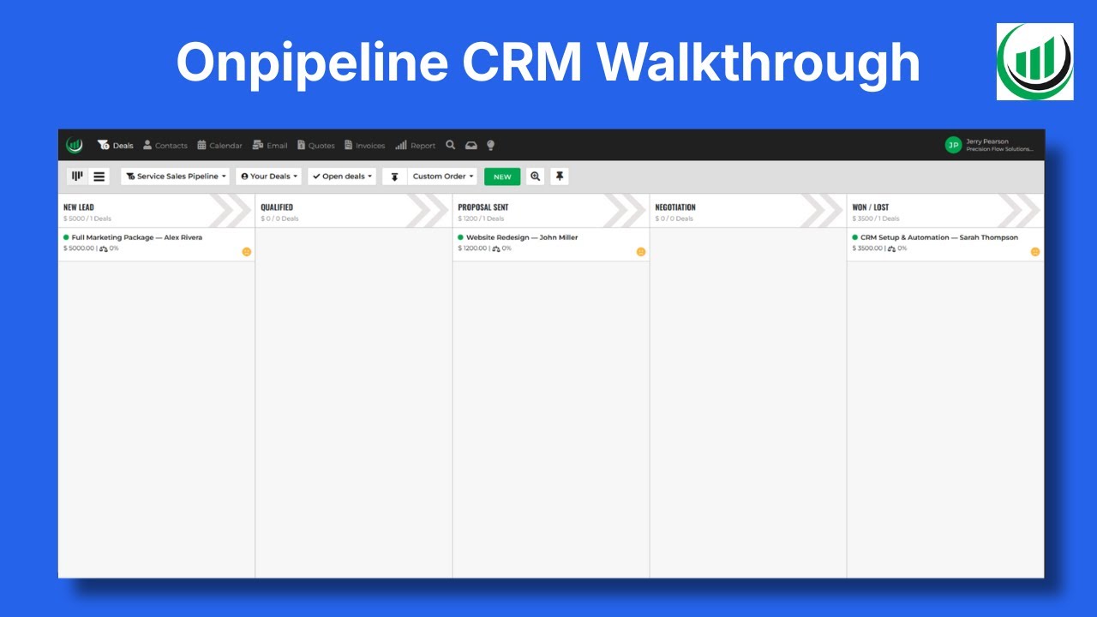Click the smiley icon on Alex Rivera deal
Screen dimensions: 1097x617
coord(247,252)
